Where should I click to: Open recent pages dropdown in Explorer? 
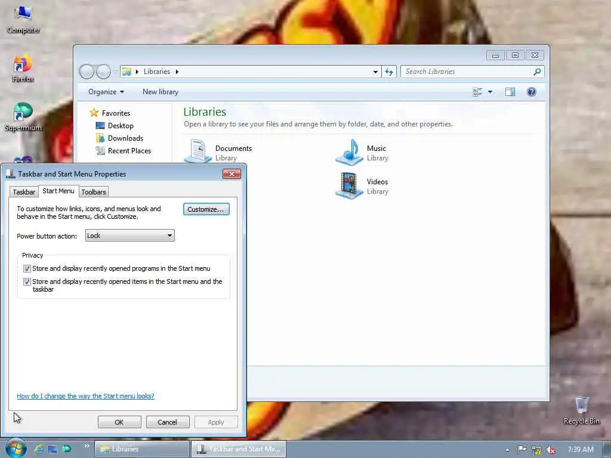115,72
